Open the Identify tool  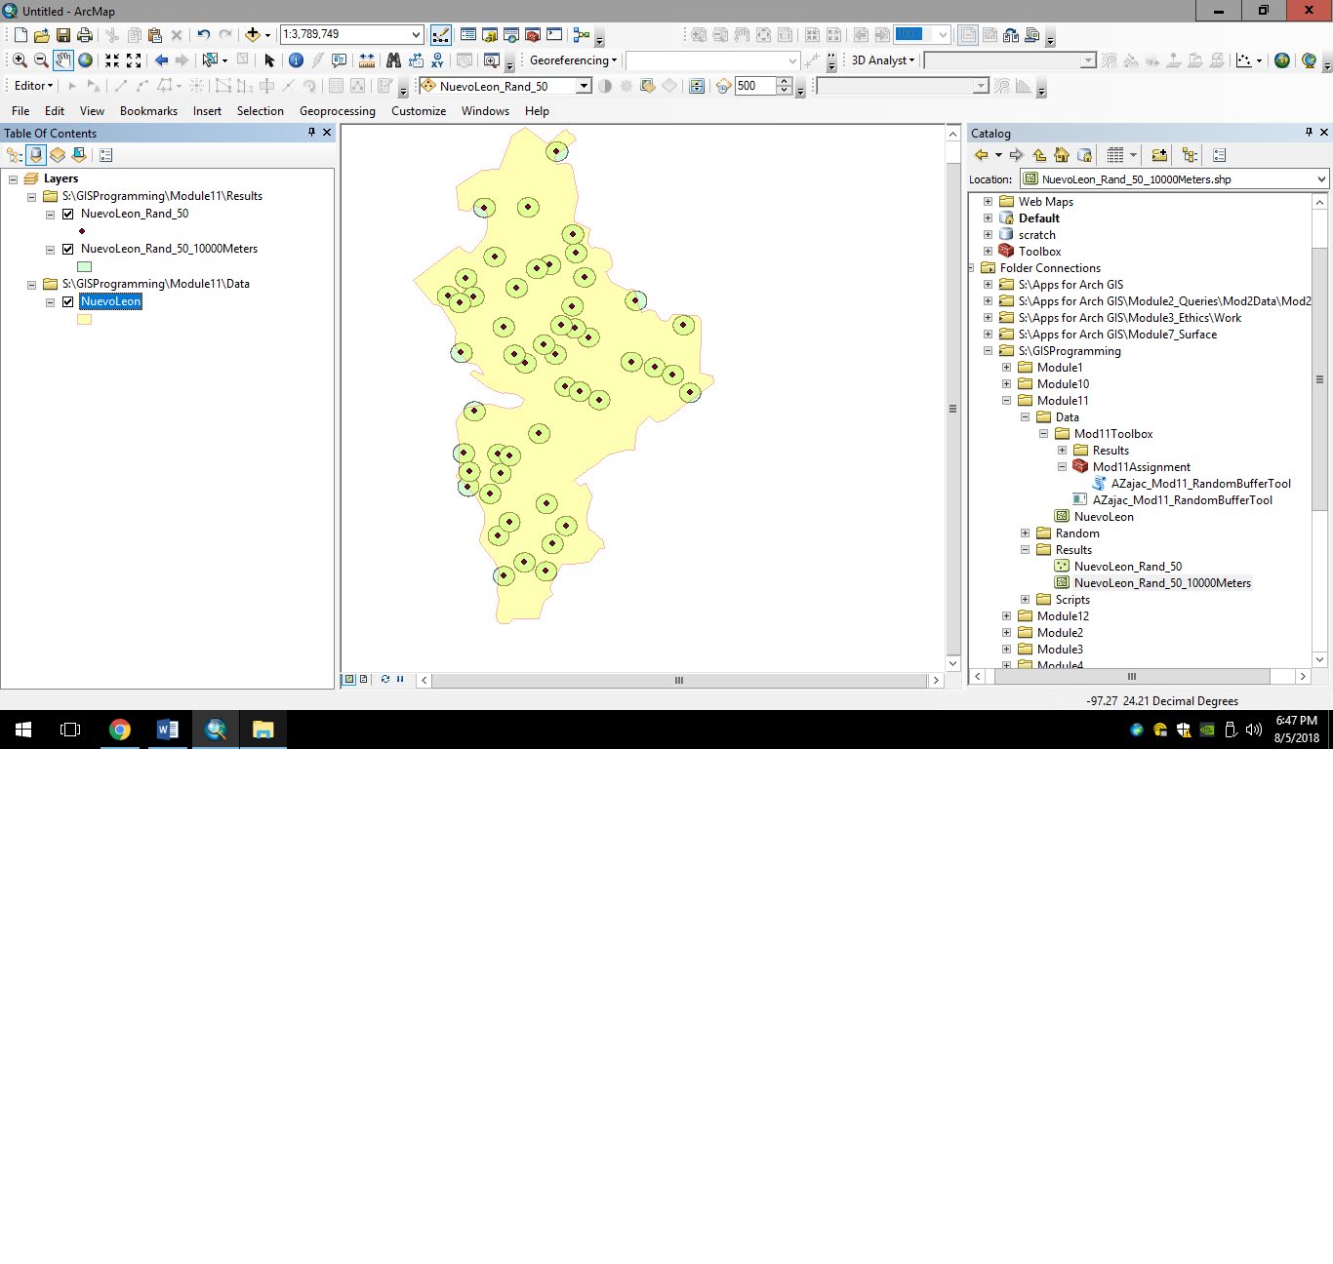[296, 60]
